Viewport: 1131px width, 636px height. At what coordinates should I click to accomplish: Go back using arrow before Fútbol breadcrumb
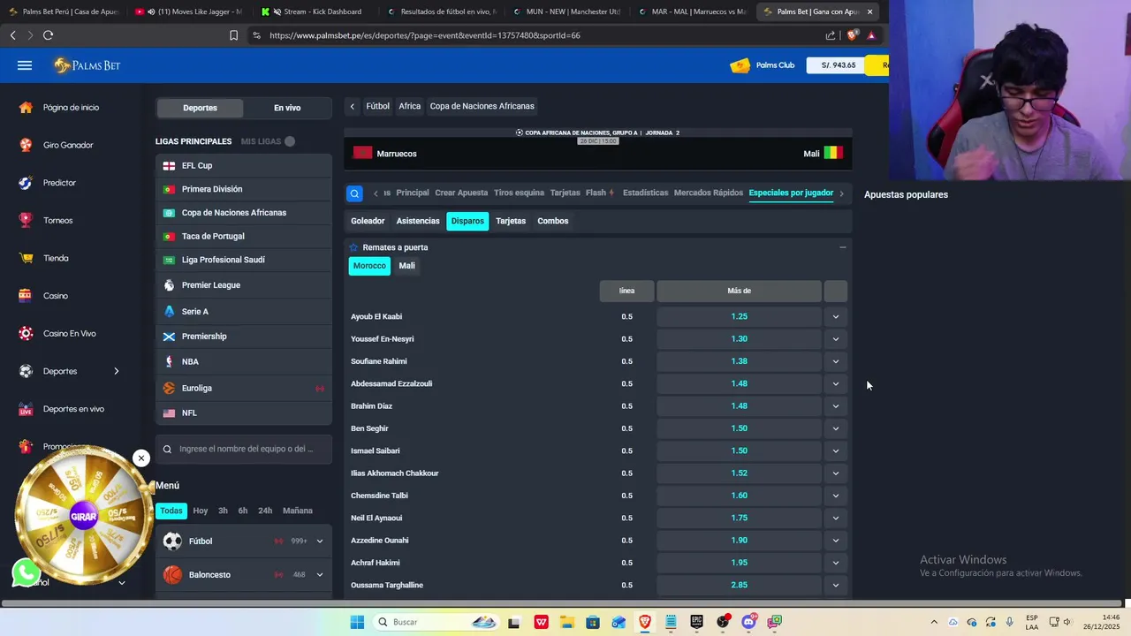[353, 106]
